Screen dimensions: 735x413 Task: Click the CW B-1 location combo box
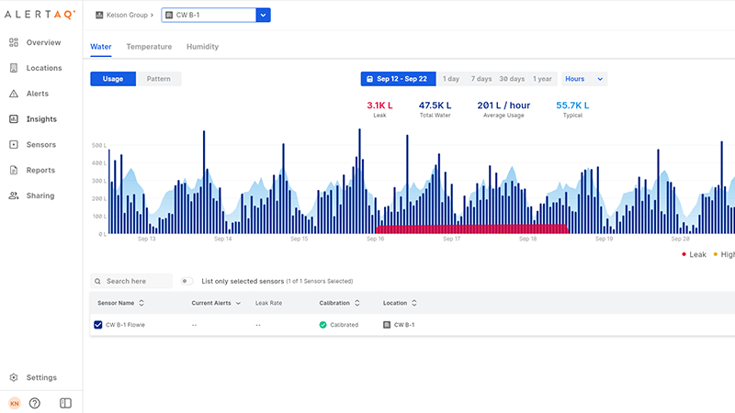pos(216,15)
